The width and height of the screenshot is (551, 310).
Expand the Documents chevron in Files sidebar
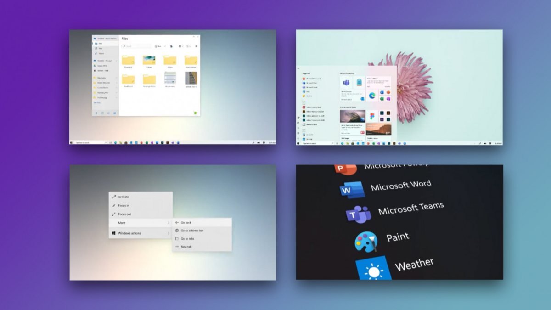[x=116, y=78]
